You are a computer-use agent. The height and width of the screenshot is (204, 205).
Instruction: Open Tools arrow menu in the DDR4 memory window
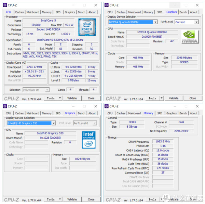point(162,199)
